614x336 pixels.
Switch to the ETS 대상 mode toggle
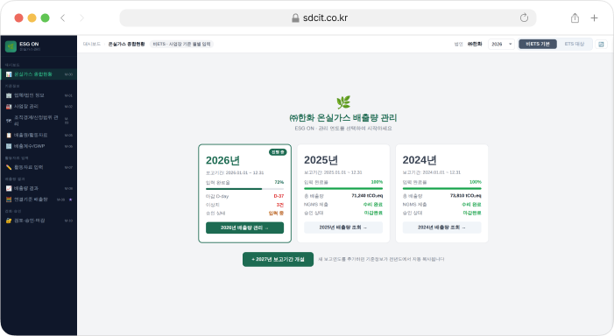pyautogui.click(x=574, y=45)
